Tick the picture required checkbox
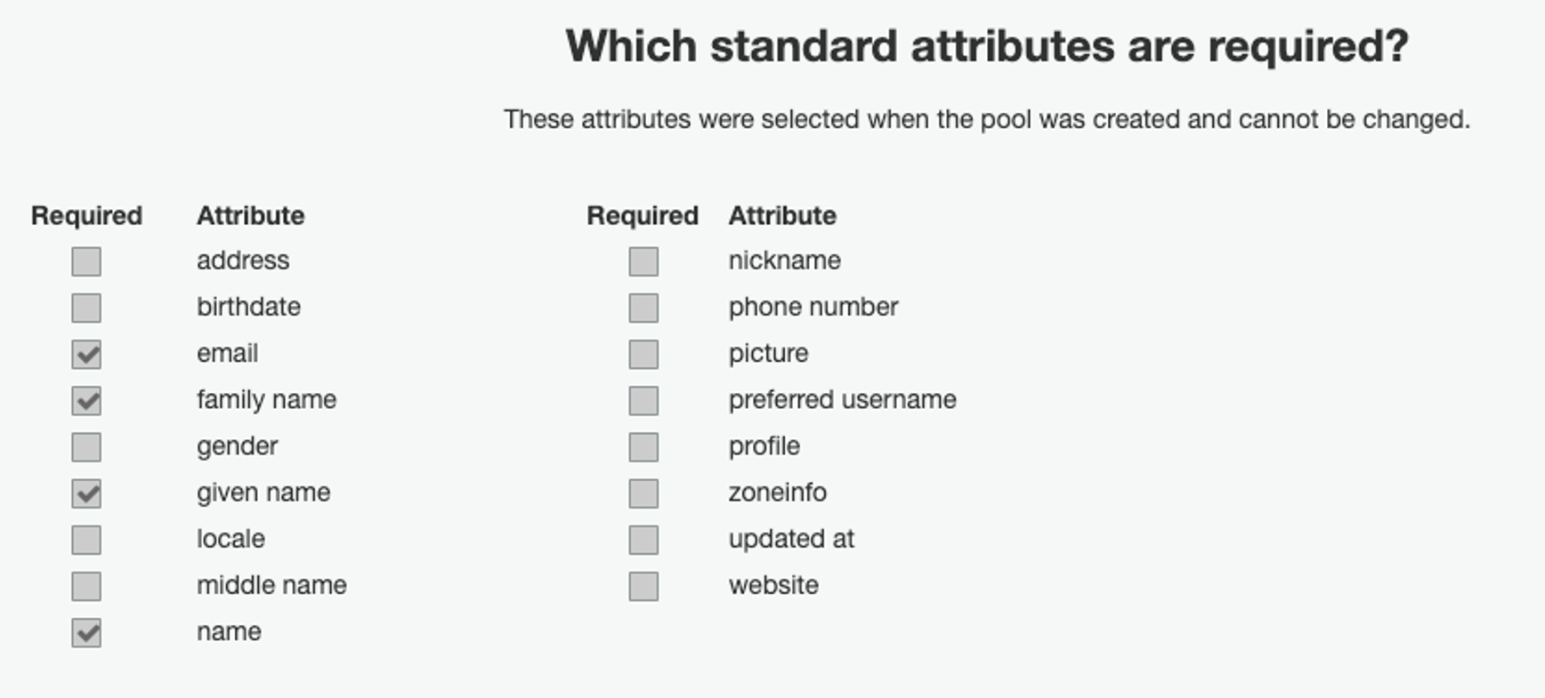The image size is (1545, 698). [x=643, y=354]
